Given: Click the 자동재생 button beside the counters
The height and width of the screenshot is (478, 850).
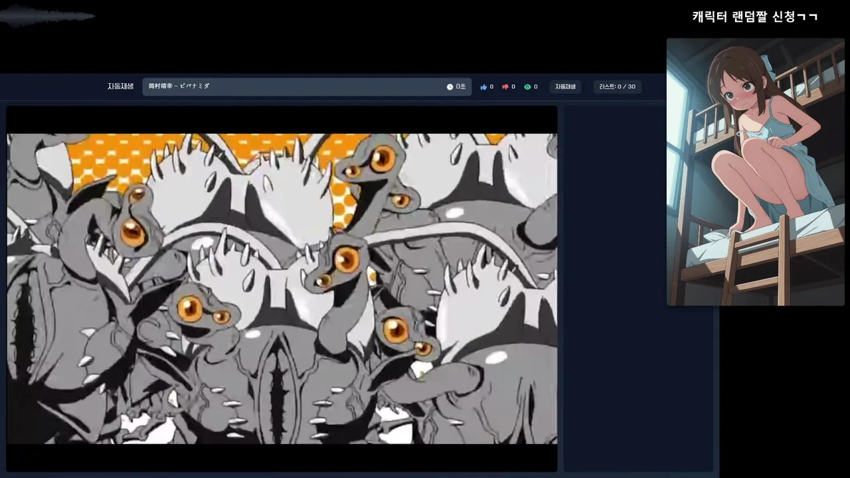Looking at the screenshot, I should (x=565, y=87).
